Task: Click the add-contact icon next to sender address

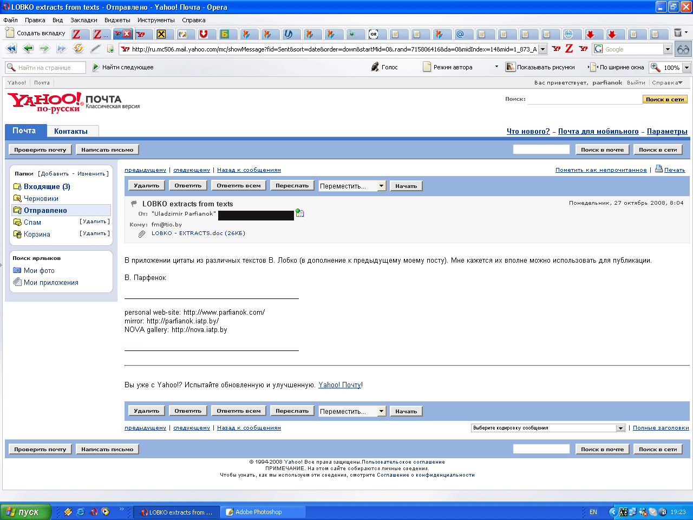Action: 300,213
